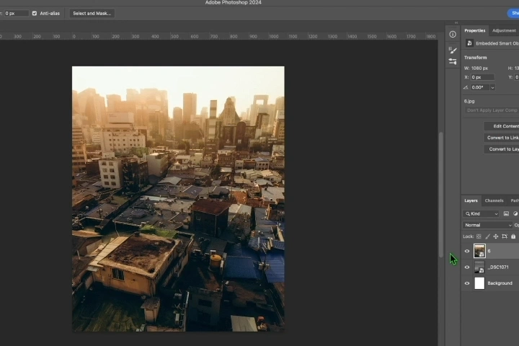Switch to the Properties tab

tap(474, 30)
